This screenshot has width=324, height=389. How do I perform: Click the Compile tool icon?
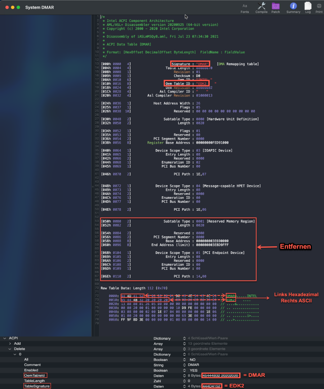click(261, 8)
